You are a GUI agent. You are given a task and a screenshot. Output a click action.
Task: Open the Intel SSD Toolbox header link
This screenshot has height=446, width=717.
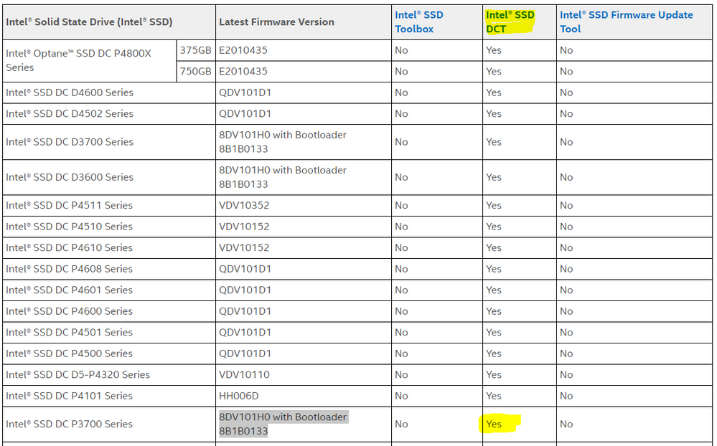pyautogui.click(x=418, y=22)
